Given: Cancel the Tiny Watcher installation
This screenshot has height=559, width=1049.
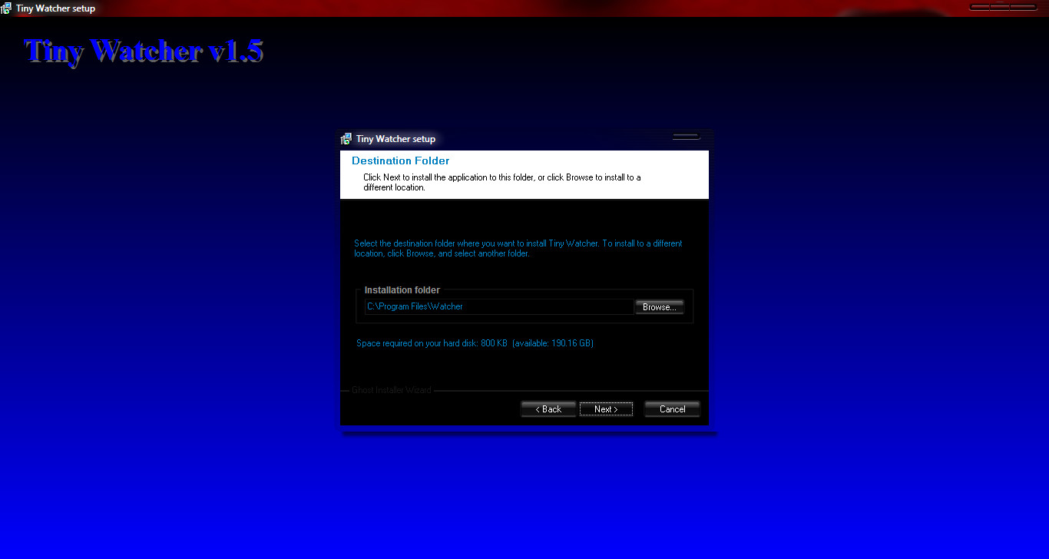Looking at the screenshot, I should tap(672, 409).
